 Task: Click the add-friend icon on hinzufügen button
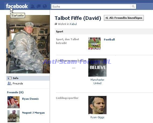pyautogui.click(x=107, y=18)
